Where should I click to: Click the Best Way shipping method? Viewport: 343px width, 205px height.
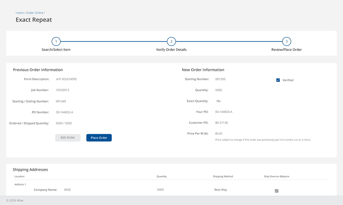(x=221, y=190)
